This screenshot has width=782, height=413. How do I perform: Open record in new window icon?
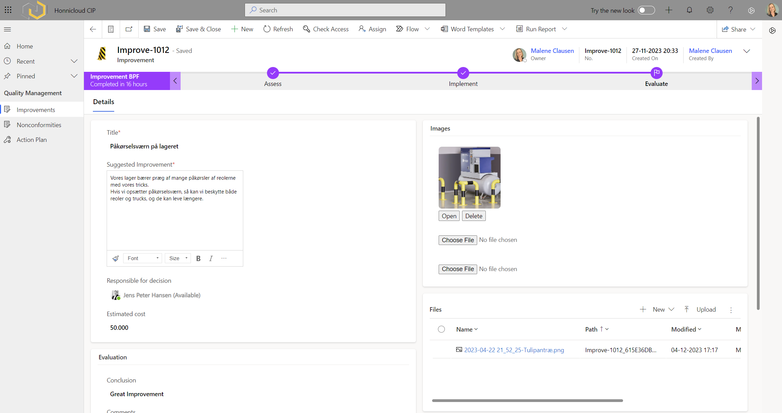(x=129, y=29)
